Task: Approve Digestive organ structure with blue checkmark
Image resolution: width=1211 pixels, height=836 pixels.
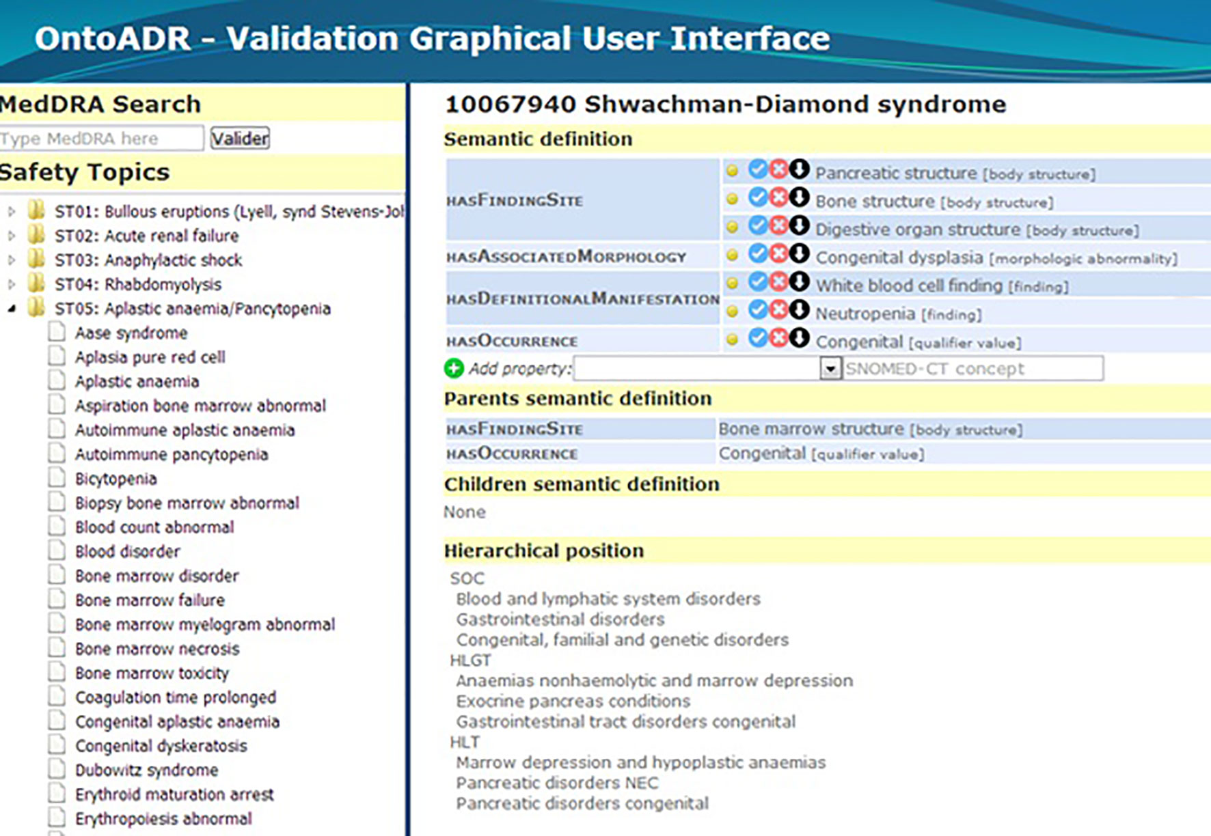Action: [x=758, y=225]
